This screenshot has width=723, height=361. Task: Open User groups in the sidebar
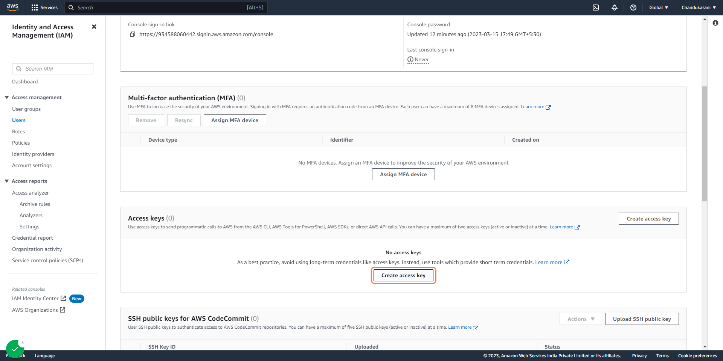click(x=26, y=109)
